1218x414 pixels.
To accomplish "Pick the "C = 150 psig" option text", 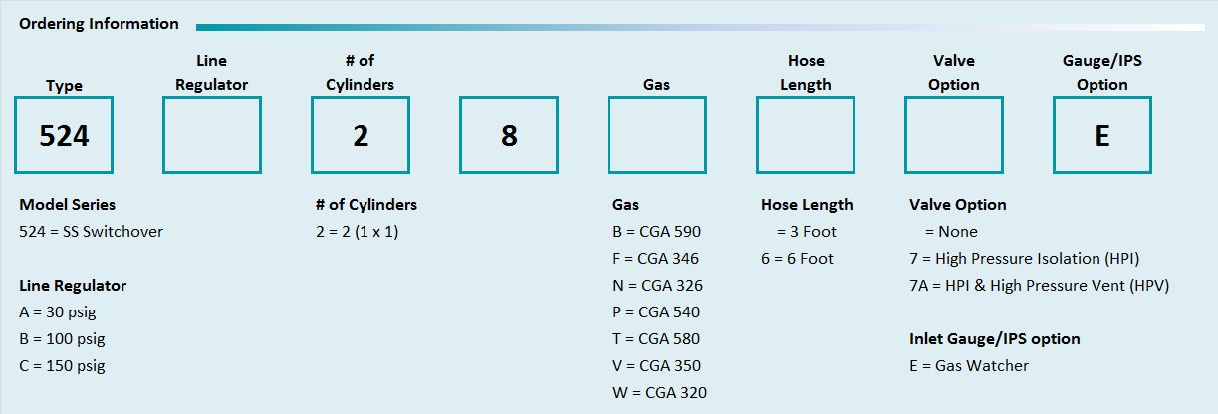I will click(62, 366).
